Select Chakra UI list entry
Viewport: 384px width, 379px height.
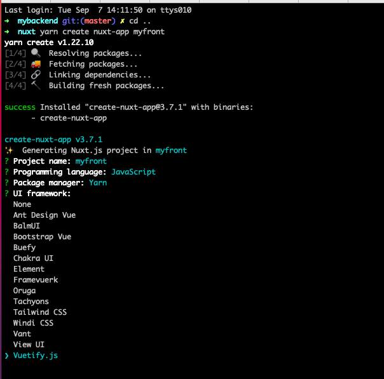[33, 258]
